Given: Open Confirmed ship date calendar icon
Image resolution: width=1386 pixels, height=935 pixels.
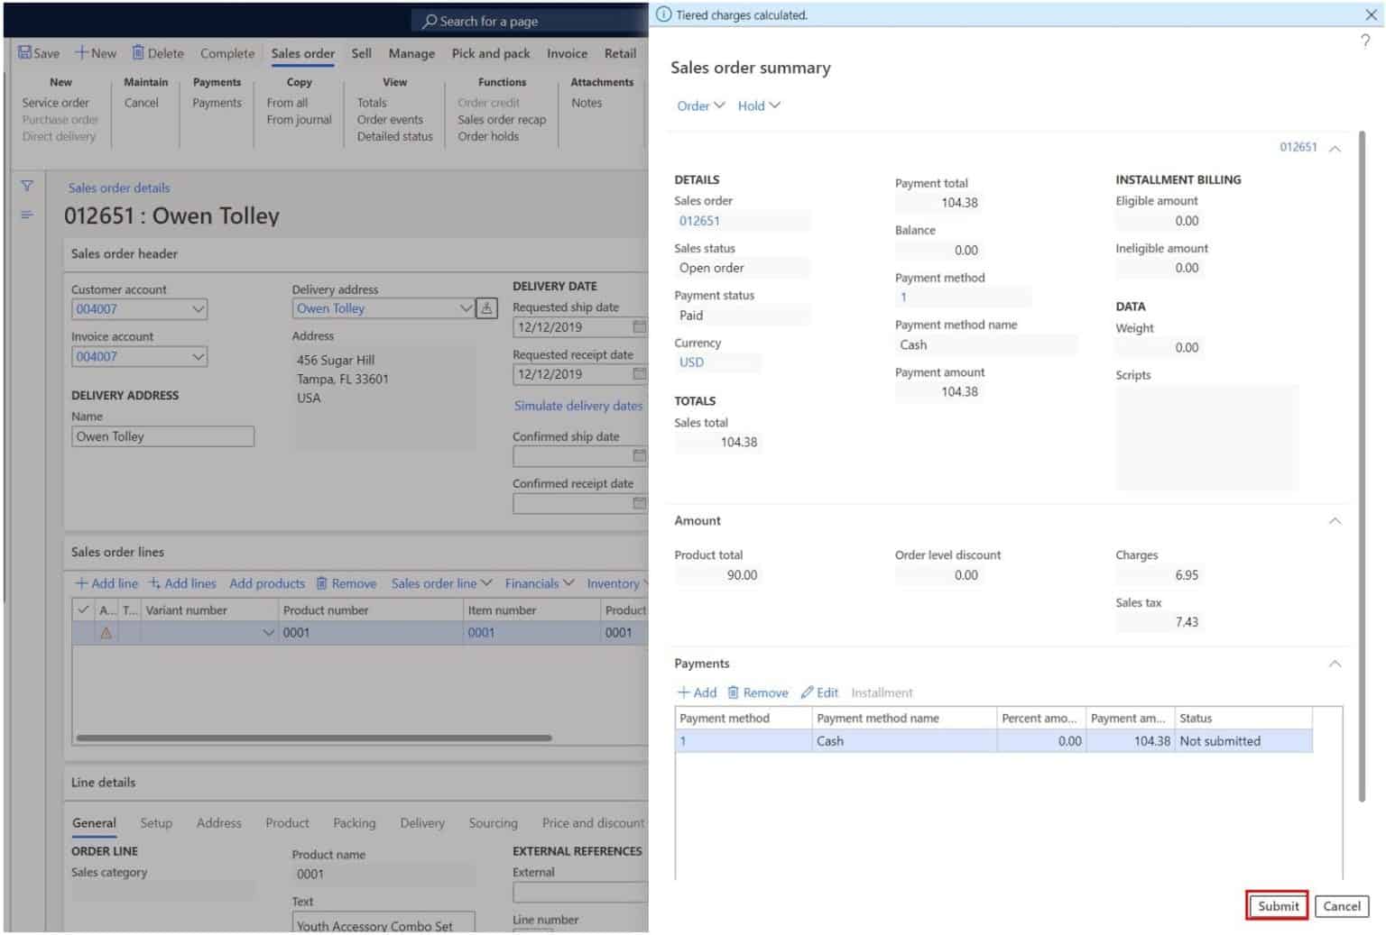Looking at the screenshot, I should tap(640, 455).
